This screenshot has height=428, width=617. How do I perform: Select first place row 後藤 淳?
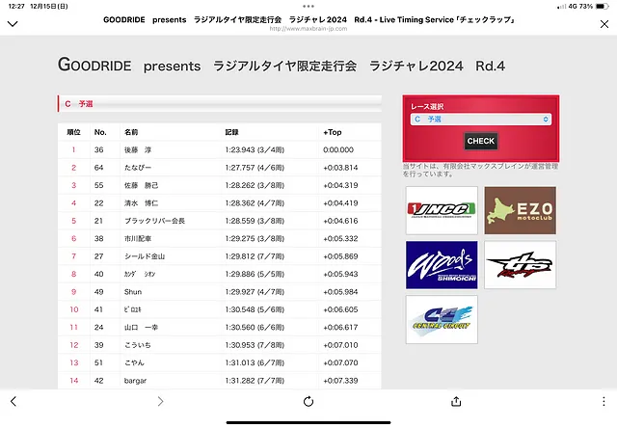(222, 149)
